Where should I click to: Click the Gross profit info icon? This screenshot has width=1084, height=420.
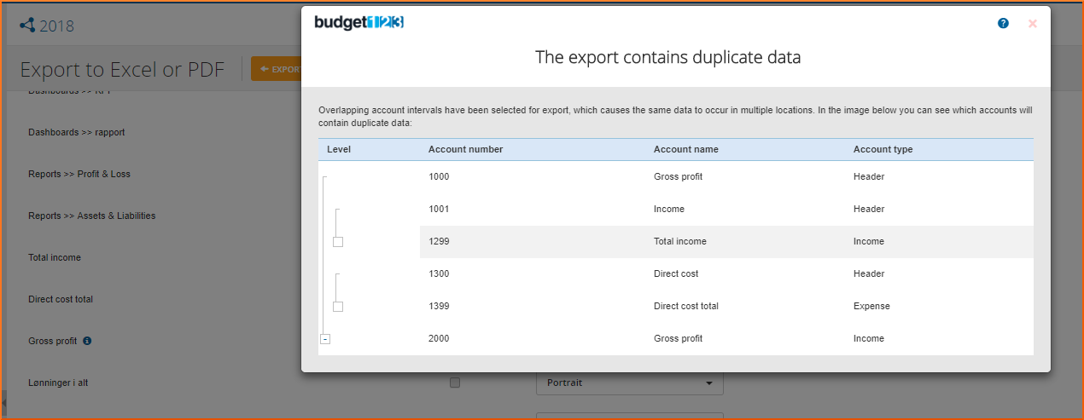(87, 341)
